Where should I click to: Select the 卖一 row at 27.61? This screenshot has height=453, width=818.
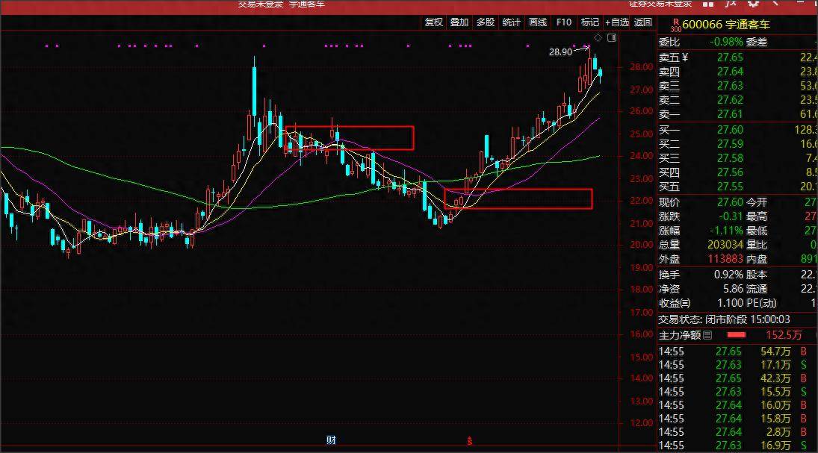737,113
